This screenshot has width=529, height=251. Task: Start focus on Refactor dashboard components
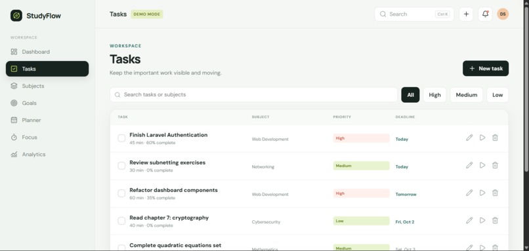click(482, 193)
